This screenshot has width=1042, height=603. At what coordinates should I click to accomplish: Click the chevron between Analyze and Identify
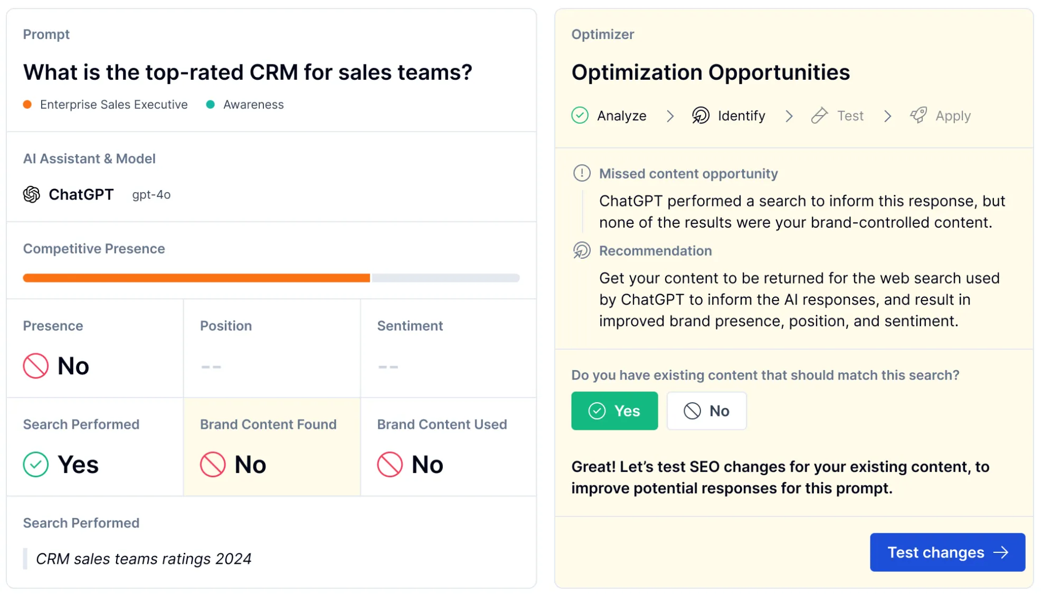(670, 116)
